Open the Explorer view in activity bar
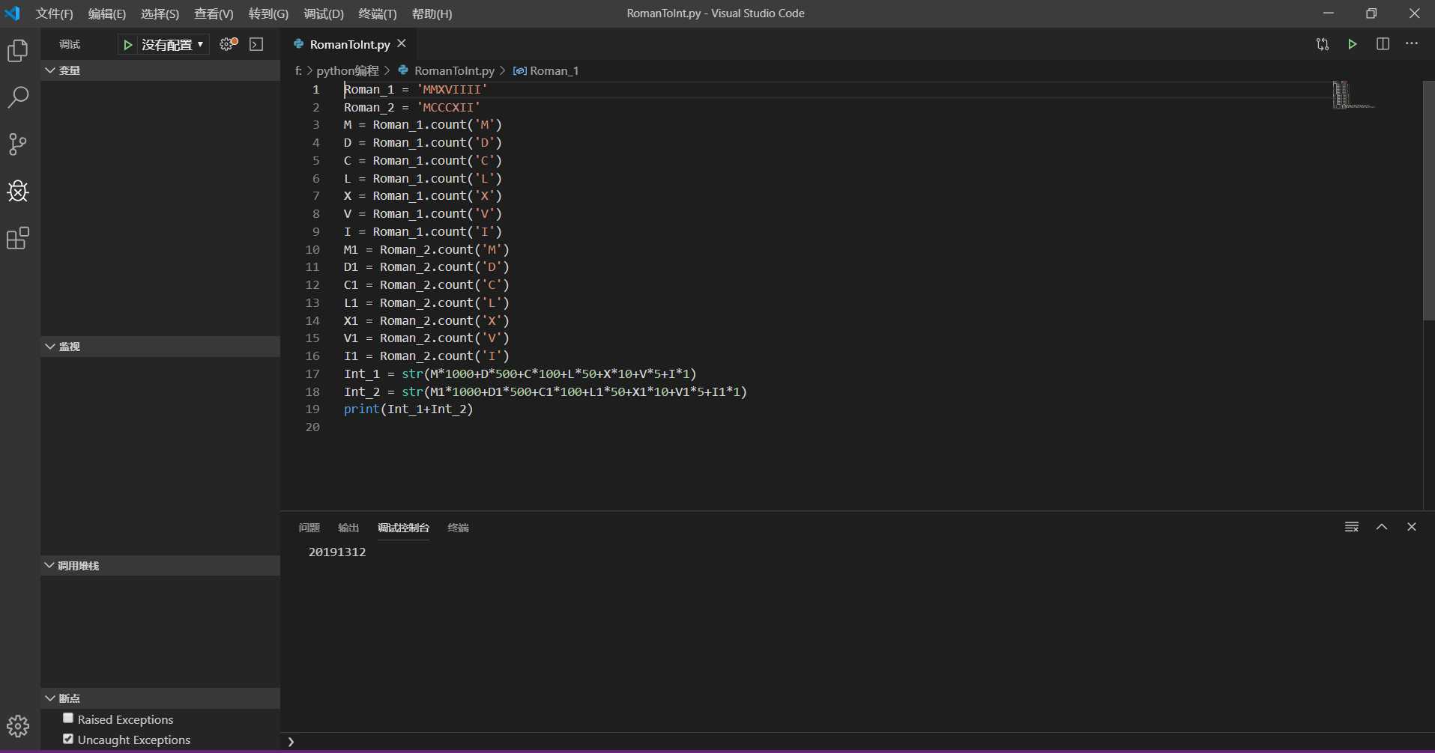This screenshot has height=753, width=1435. pyautogui.click(x=18, y=50)
